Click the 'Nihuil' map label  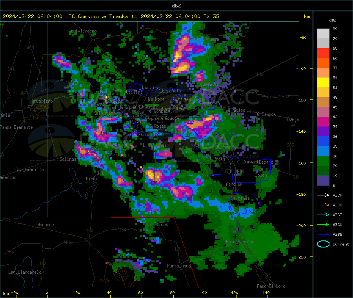pyautogui.click(x=93, y=179)
